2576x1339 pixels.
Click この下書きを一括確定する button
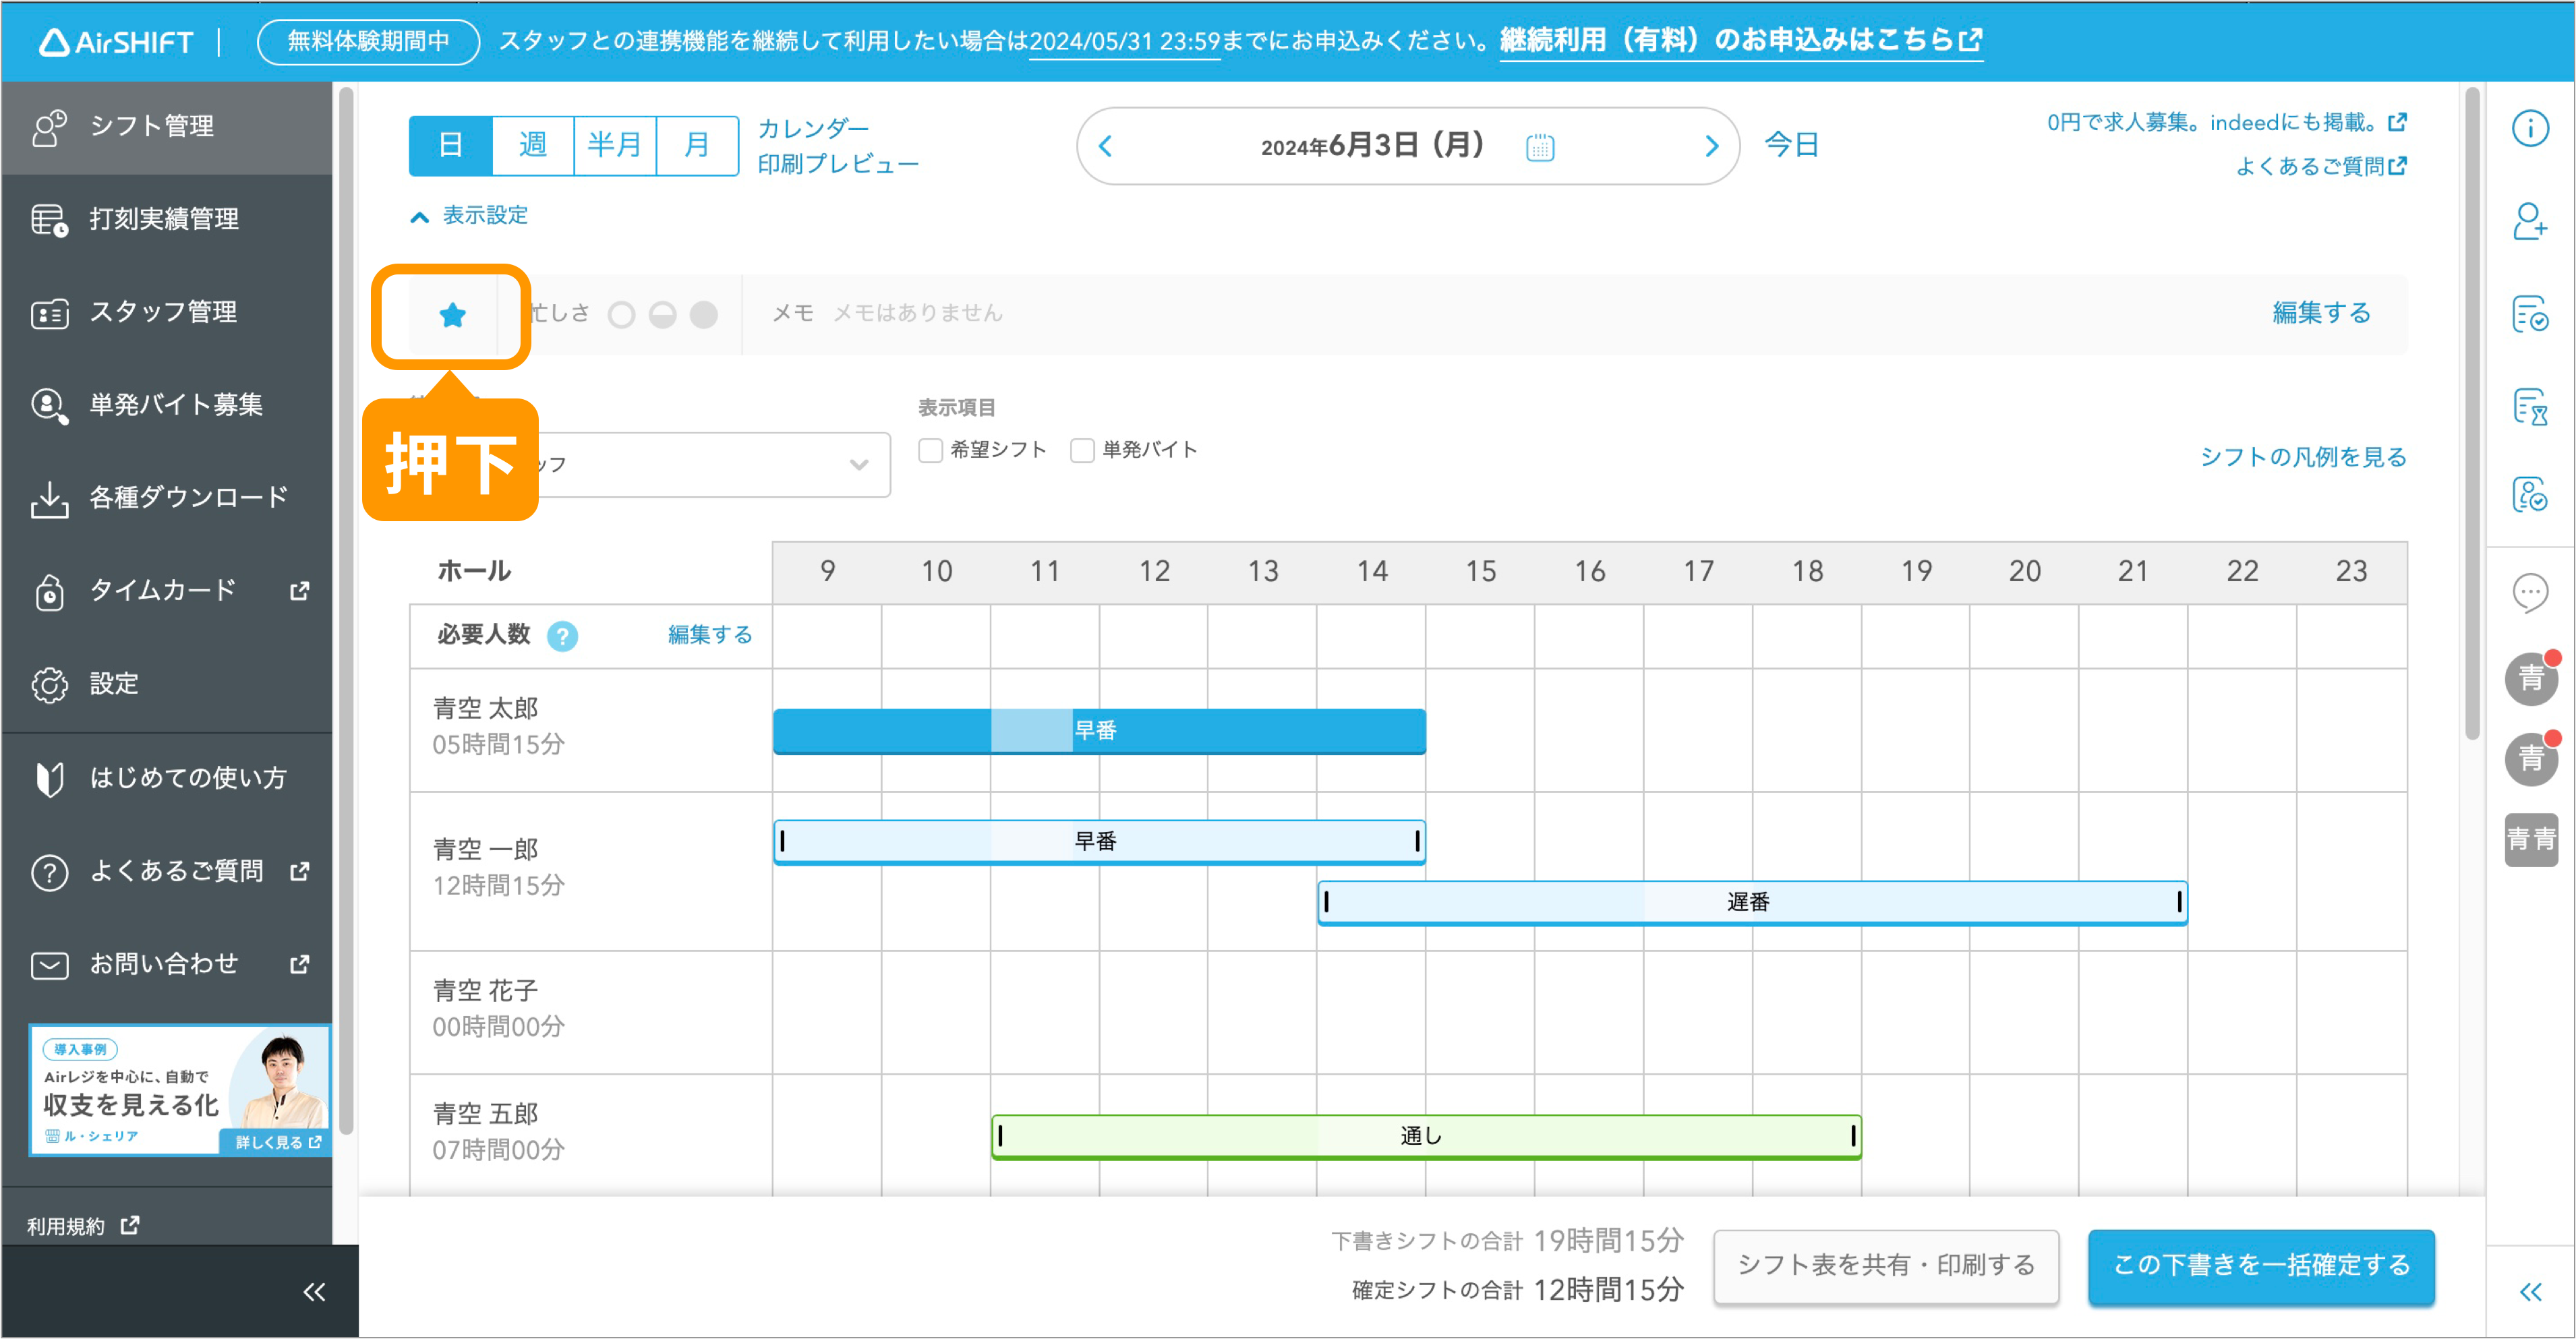[x=2260, y=1266]
